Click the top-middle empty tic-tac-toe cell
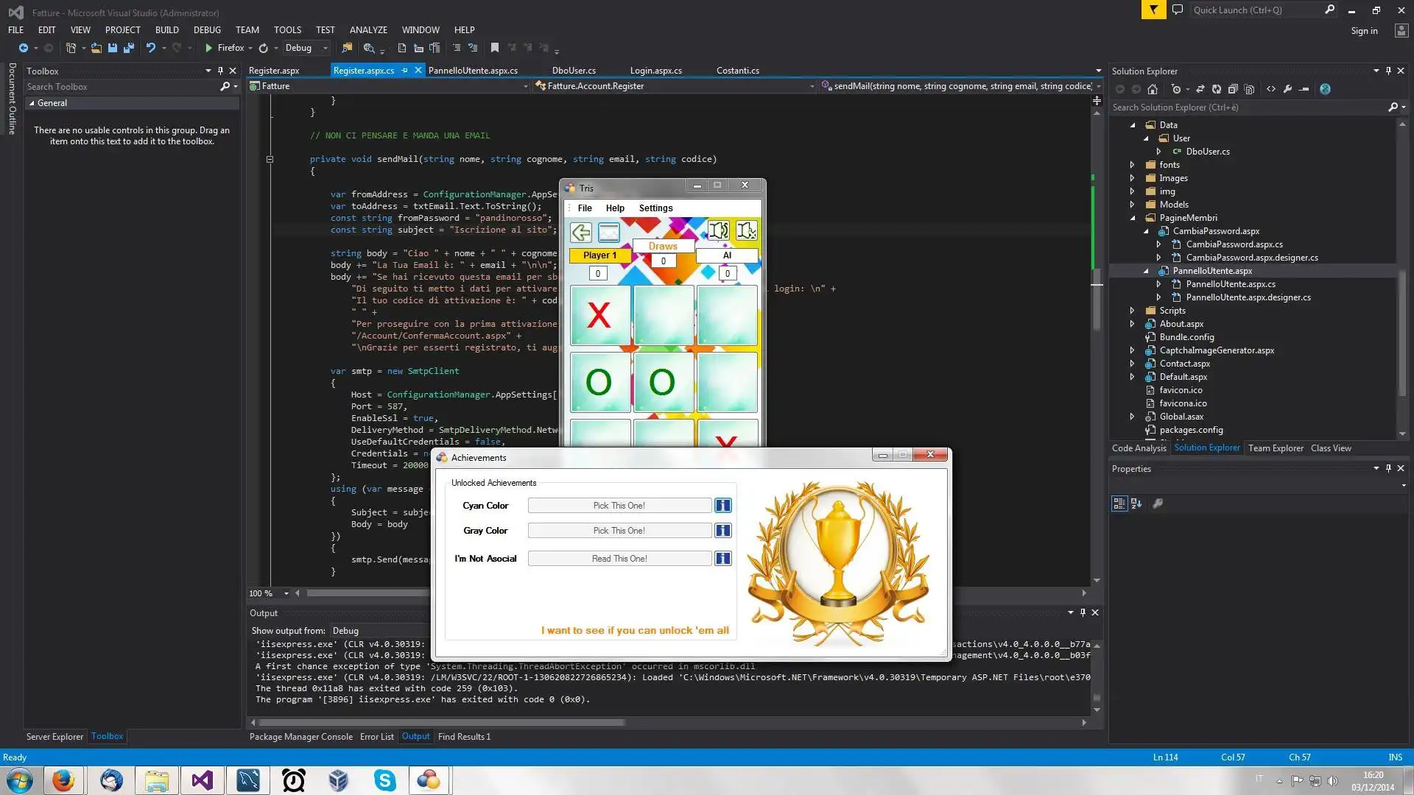 pos(663,315)
